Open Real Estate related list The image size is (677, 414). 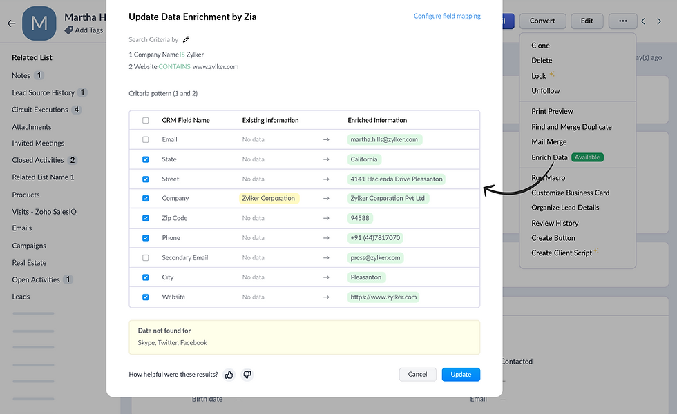29,263
